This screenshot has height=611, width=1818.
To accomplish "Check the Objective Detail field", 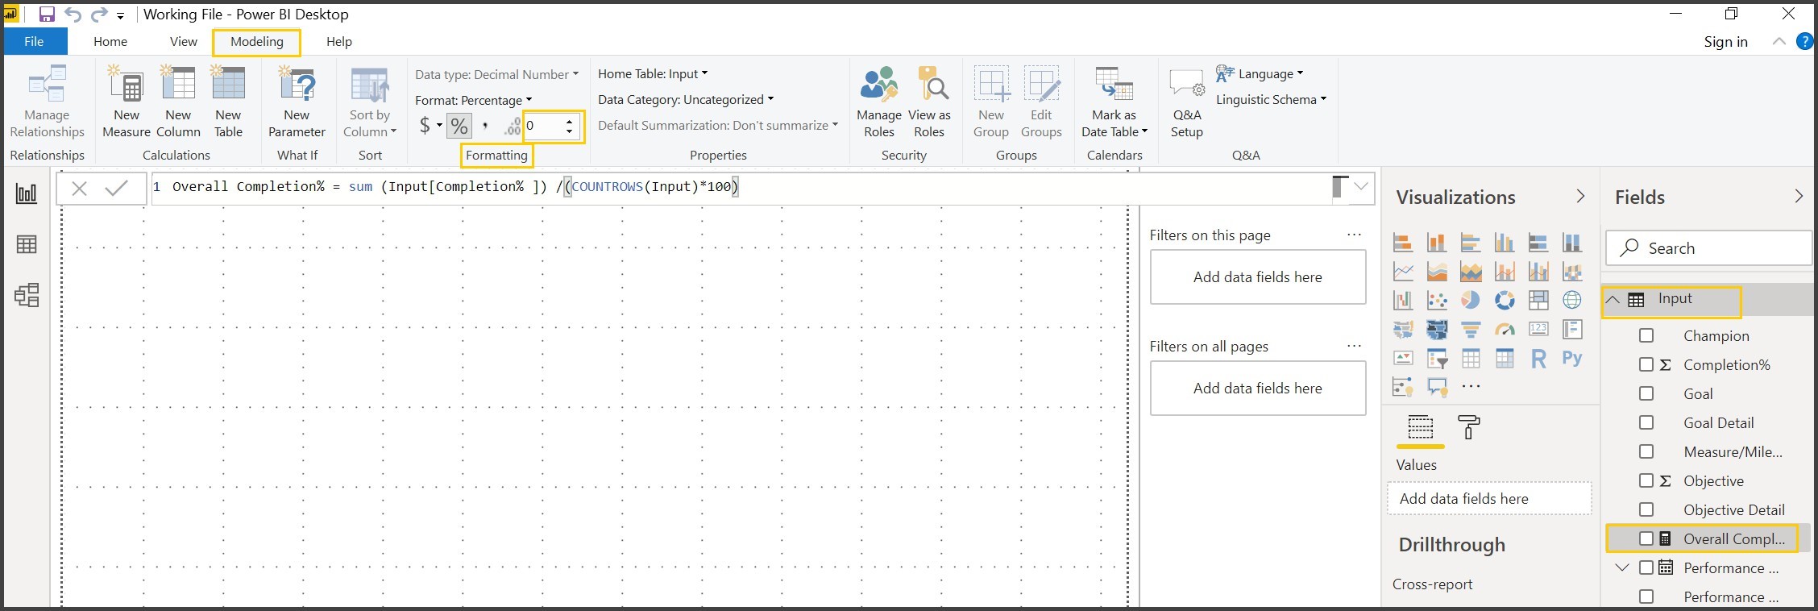I will 1646,509.
